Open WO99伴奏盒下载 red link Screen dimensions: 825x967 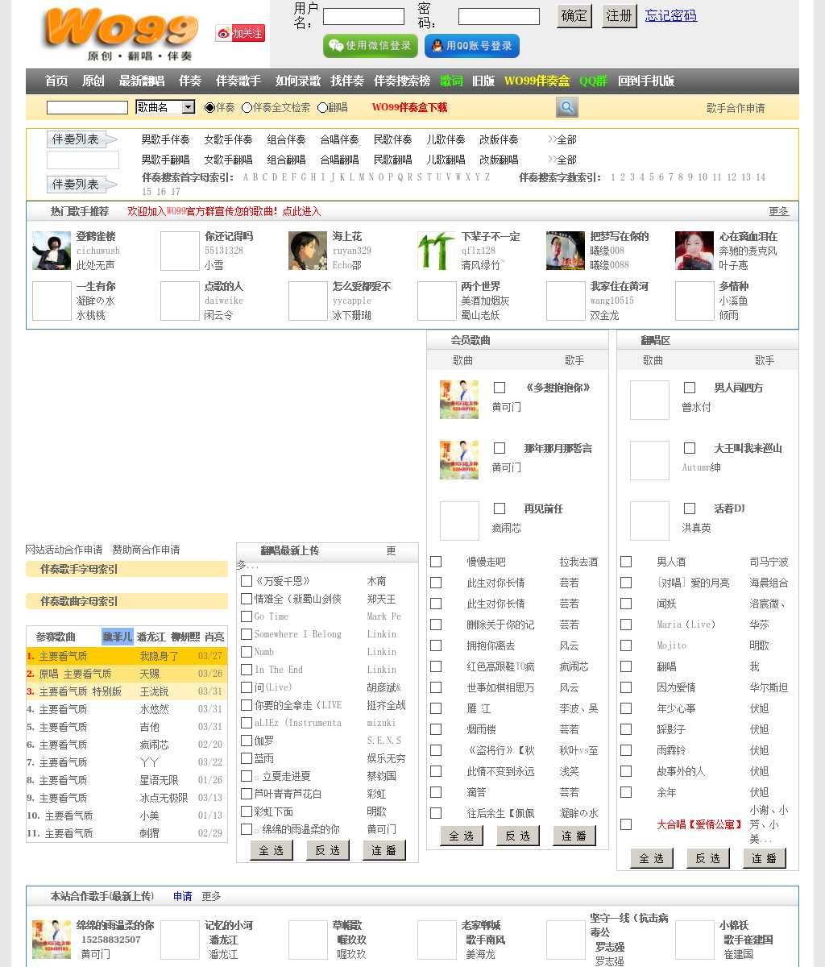tap(409, 107)
